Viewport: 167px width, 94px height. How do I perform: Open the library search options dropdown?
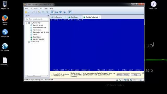[x=47, y=19]
